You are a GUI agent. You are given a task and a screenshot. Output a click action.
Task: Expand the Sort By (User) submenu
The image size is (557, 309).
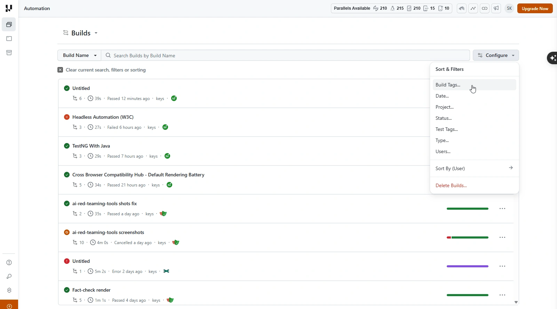click(x=475, y=168)
